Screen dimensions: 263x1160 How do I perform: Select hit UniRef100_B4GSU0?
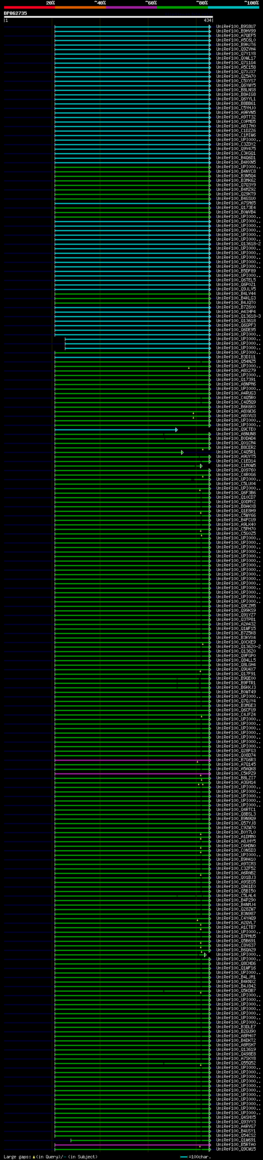[x=236, y=199]
